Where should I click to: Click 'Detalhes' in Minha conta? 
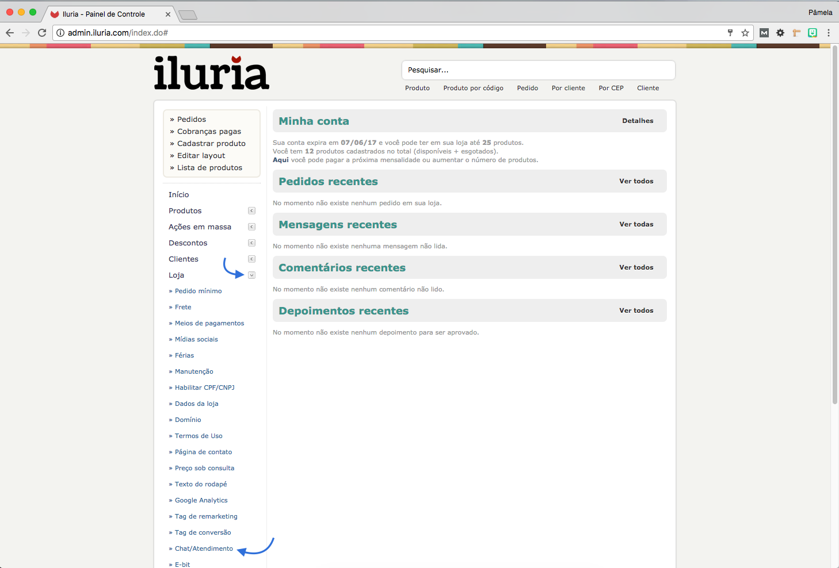(638, 121)
